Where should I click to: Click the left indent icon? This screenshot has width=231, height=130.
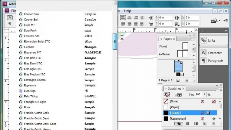coord(150,18)
